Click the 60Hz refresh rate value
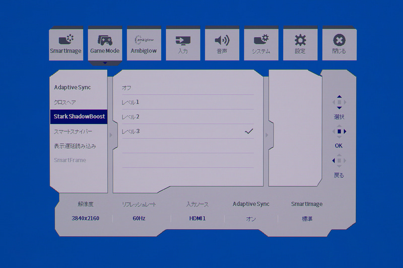The height and width of the screenshot is (268, 403). tap(139, 219)
